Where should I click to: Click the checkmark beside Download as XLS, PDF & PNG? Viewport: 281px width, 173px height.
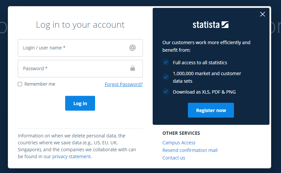pyautogui.click(x=166, y=92)
